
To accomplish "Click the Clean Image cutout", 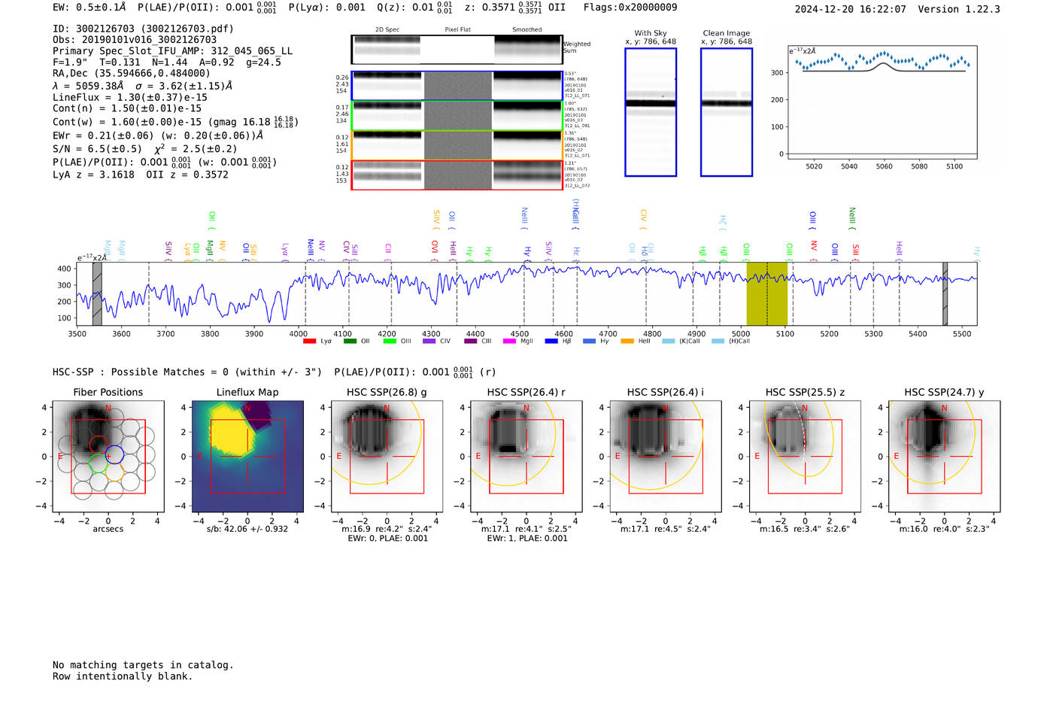I will 727,112.
